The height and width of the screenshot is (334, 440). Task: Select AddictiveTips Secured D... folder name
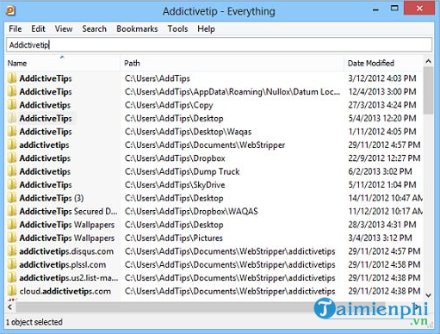pos(68,212)
